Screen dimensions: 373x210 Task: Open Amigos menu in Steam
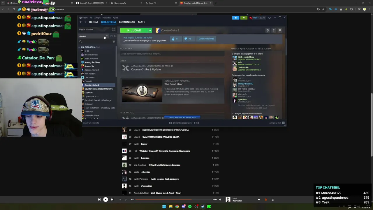[97, 18]
